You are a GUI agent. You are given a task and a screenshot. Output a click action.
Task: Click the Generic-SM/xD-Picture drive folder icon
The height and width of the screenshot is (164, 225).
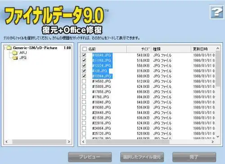click(9, 48)
